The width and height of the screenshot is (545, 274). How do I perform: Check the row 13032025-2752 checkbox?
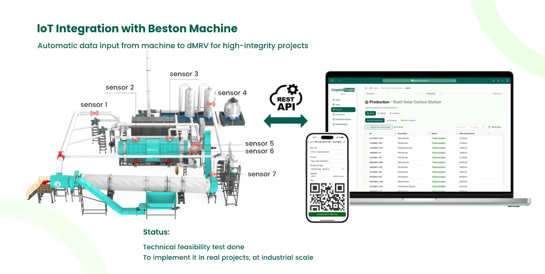(x=366, y=148)
